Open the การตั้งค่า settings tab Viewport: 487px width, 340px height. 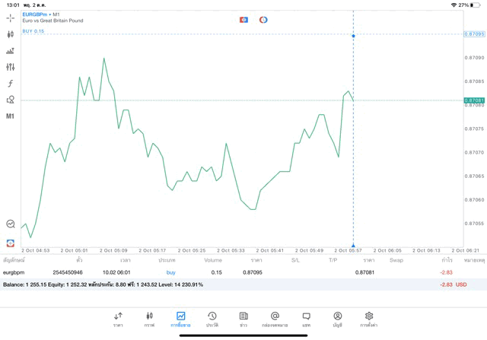click(368, 319)
